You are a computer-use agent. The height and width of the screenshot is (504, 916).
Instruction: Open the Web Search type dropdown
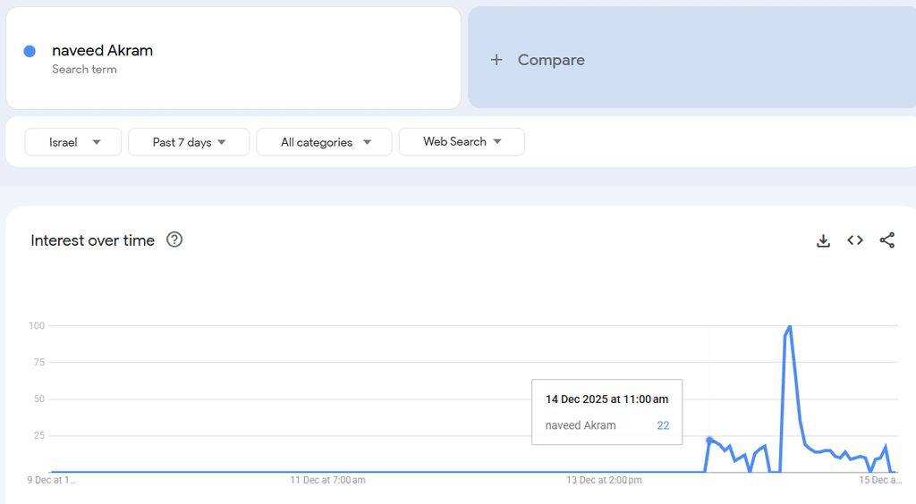tap(462, 142)
